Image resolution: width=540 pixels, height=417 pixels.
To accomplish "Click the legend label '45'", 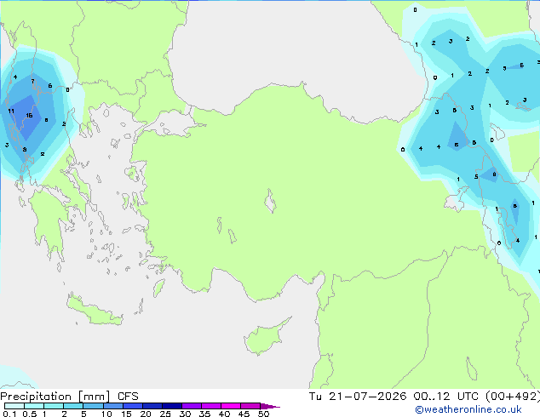I will [244, 414].
